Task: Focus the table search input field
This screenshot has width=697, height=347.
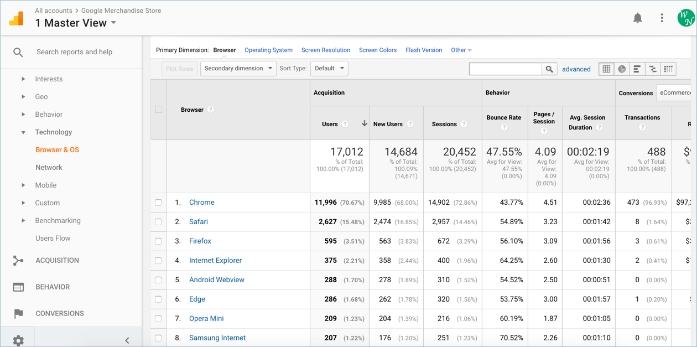Action: (506, 69)
